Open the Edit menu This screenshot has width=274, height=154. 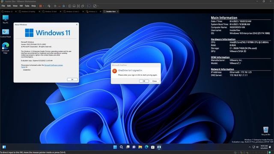[9, 6]
